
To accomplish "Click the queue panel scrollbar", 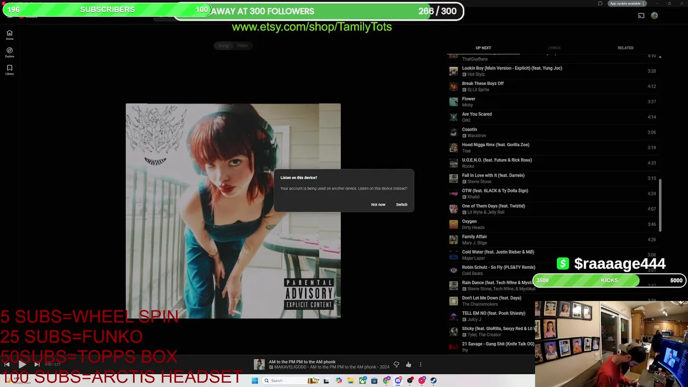I will click(660, 205).
